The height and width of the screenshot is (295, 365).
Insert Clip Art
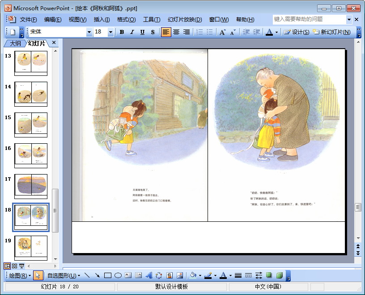tap(169, 276)
